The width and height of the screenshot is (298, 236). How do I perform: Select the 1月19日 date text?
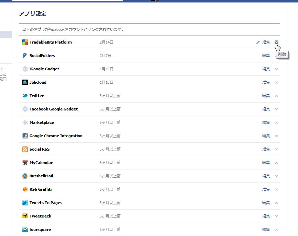(106, 69)
